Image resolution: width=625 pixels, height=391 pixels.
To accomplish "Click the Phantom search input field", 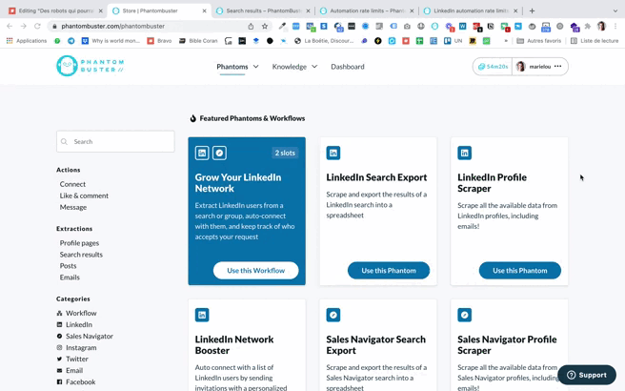I will point(115,142).
